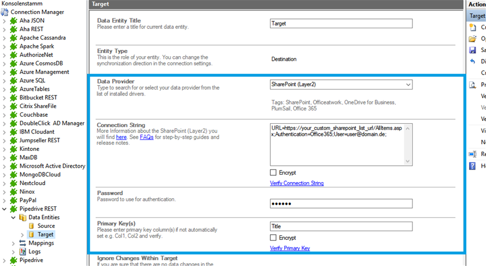Click the Verify Primary Key link
The image size is (486, 266).
coord(289,248)
